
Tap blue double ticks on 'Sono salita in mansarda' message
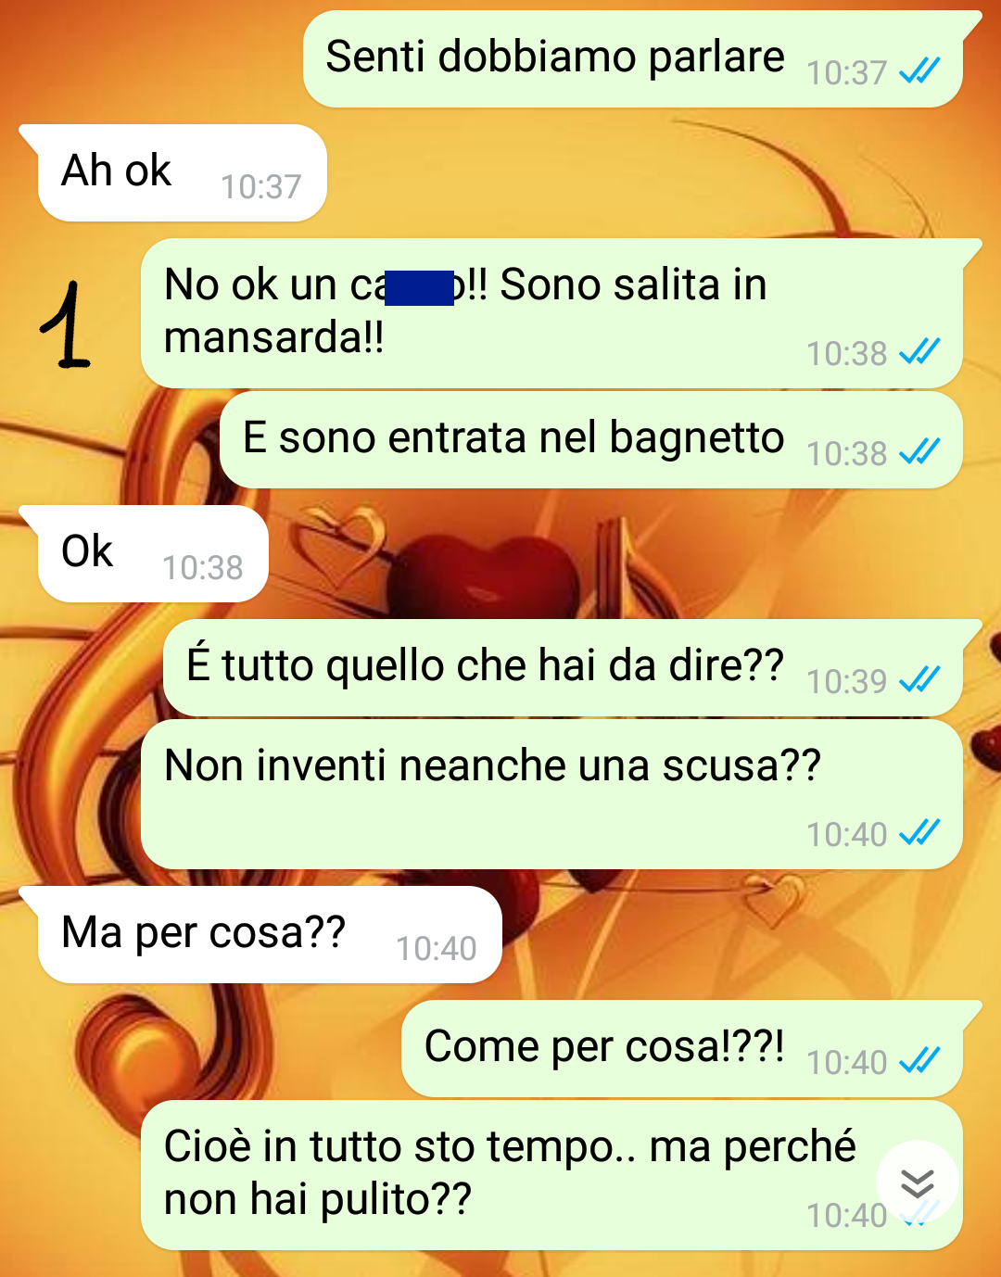[x=920, y=351]
